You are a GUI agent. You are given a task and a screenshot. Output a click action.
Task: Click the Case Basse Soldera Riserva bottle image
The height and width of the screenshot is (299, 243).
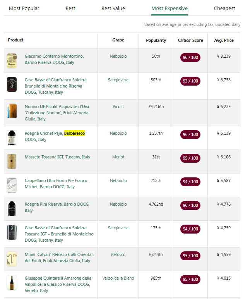point(12,84)
